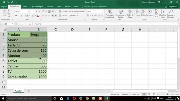
Task: Click the AutoSum sigma icon
Action: point(156,11)
